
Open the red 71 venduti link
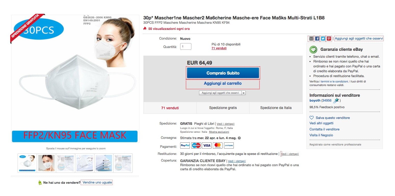pos(219,48)
